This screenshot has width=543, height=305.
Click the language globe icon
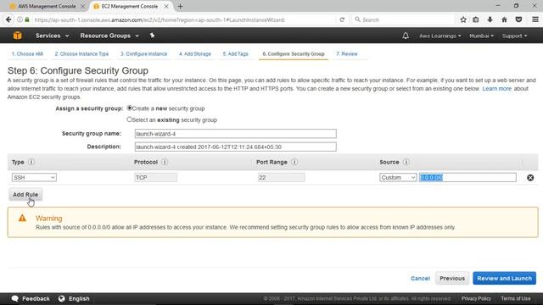tap(62, 298)
